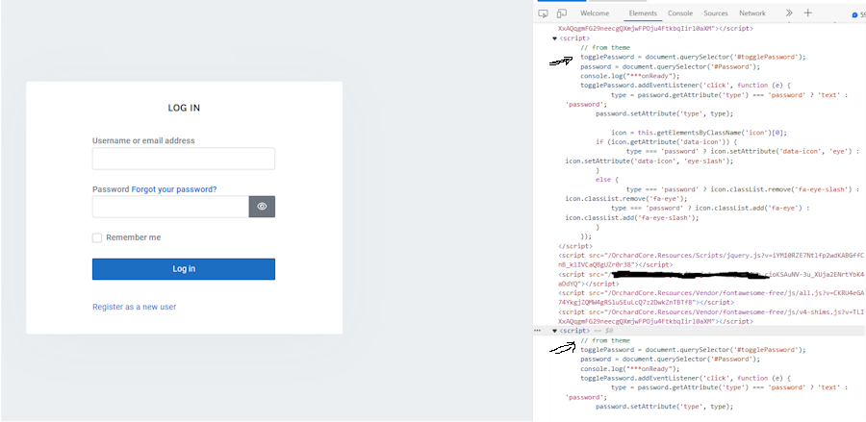Collapse the selected script node triangle

pyautogui.click(x=554, y=331)
